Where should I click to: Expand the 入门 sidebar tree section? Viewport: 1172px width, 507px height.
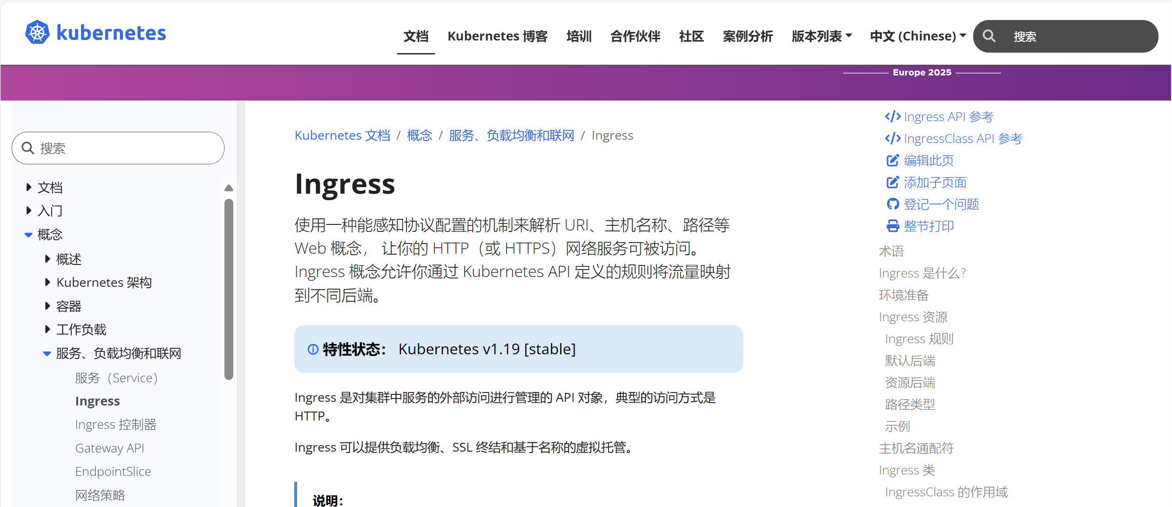pos(29,210)
